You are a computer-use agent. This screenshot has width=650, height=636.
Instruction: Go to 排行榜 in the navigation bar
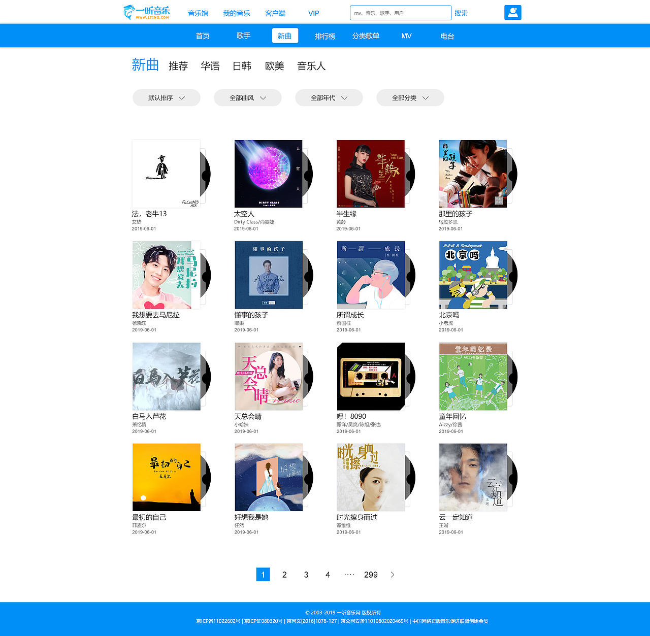tap(325, 36)
